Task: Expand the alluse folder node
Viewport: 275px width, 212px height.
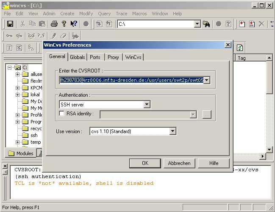Action: click(17, 74)
